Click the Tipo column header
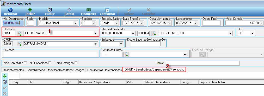Viewport: 264px width, 96px height. tap(45, 82)
